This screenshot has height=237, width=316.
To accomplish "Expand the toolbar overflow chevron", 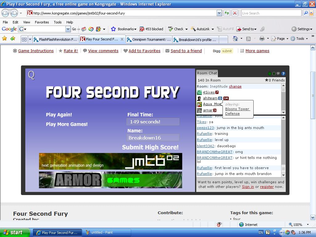I will click(x=313, y=36).
